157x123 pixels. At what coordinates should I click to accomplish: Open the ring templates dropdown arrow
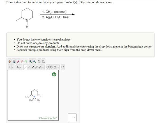(58, 67)
